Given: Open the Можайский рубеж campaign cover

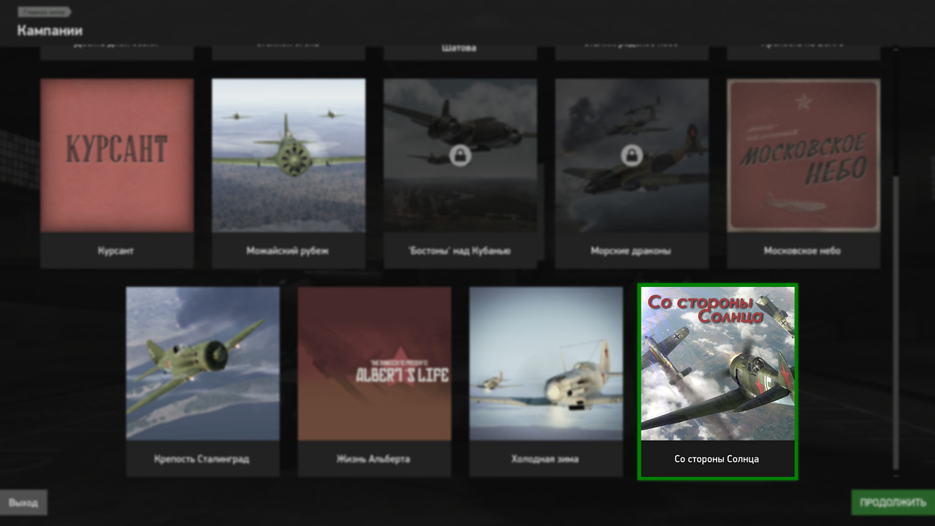Looking at the screenshot, I should tap(289, 156).
